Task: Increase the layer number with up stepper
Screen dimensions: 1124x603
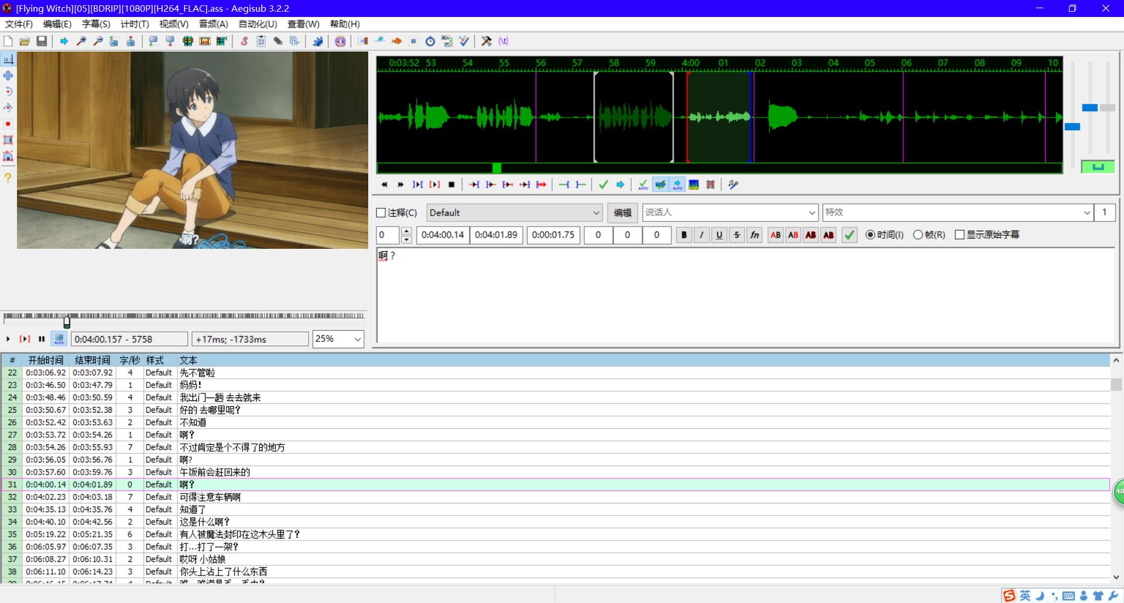Action: pos(406,231)
